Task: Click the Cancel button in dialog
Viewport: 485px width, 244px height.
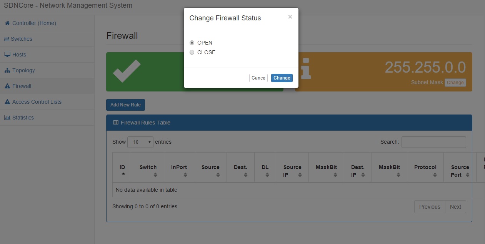Action: click(x=258, y=78)
